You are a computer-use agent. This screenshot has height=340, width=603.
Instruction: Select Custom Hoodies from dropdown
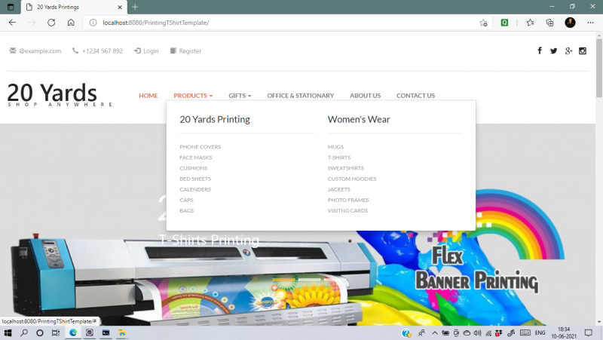[351, 179]
